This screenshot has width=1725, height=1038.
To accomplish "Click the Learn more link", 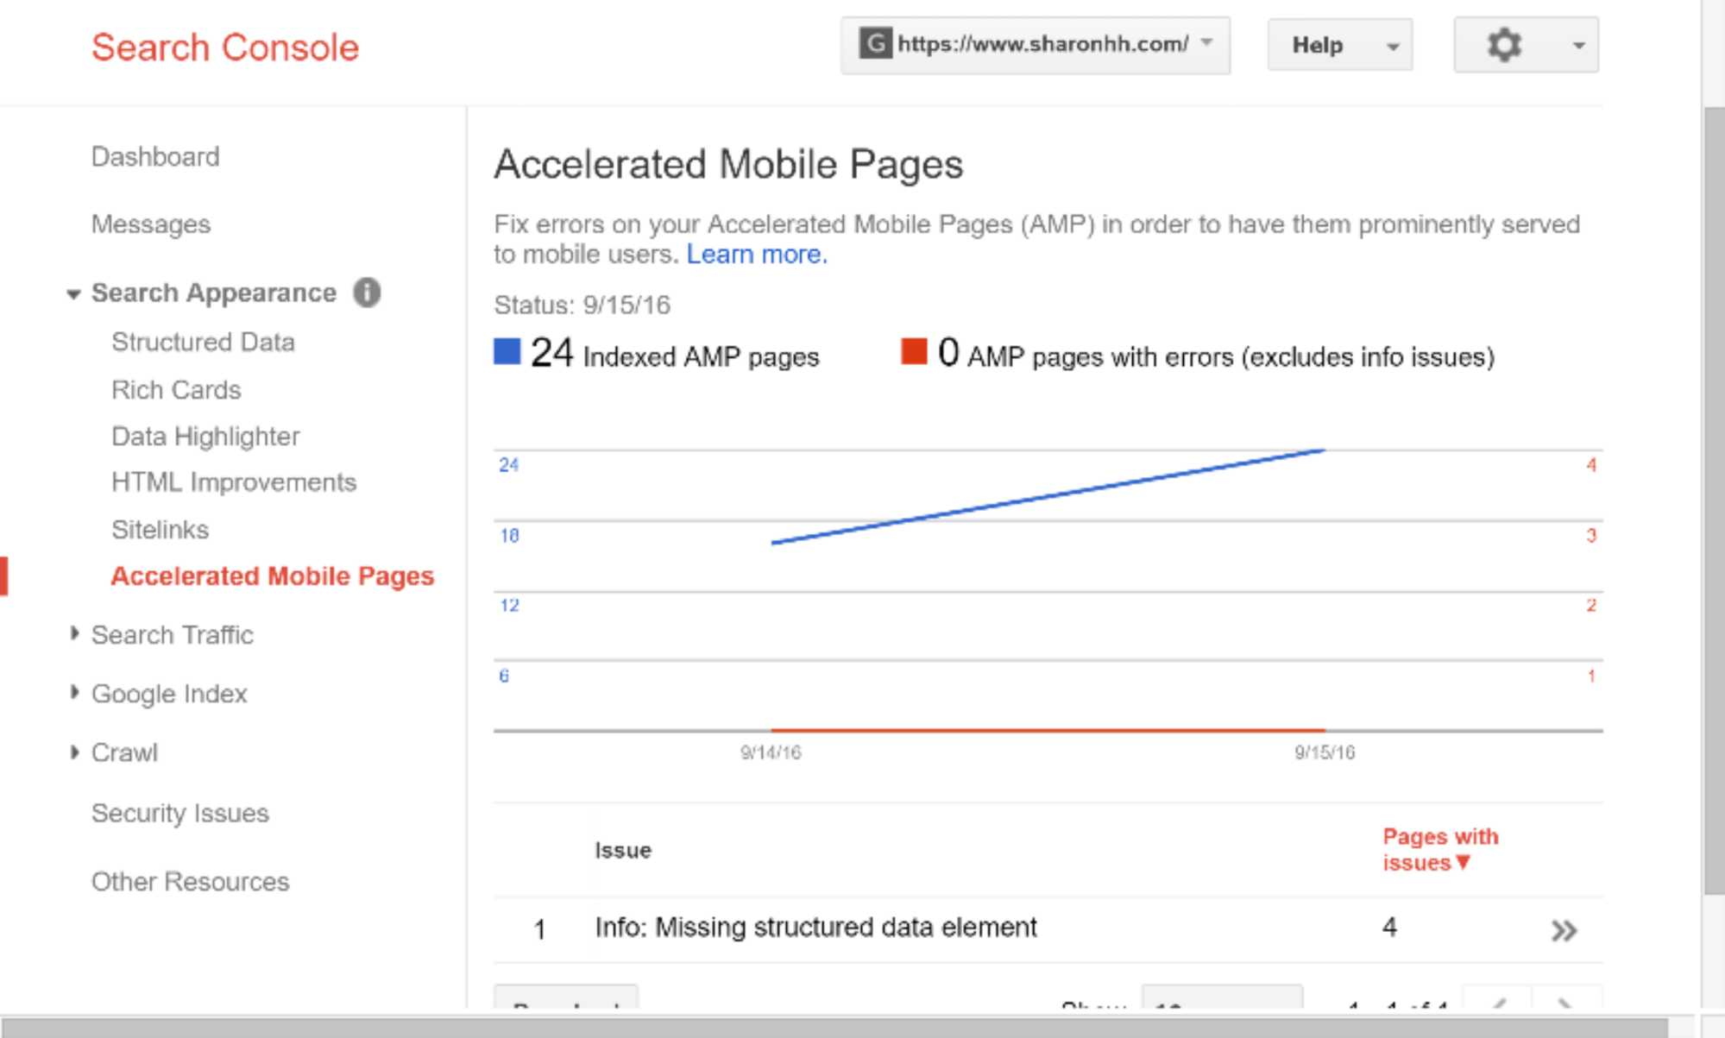I will pyautogui.click(x=756, y=255).
